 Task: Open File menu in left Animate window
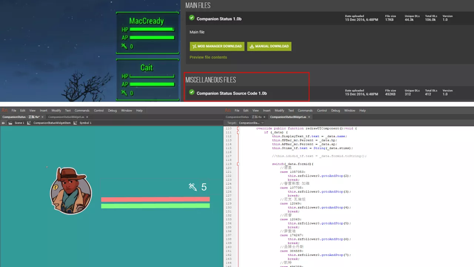tap(14, 111)
